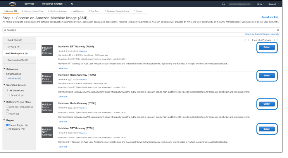Viewport: 288px width, 158px height.
Task: Clear the search field with X icon
Action: tap(278, 30)
